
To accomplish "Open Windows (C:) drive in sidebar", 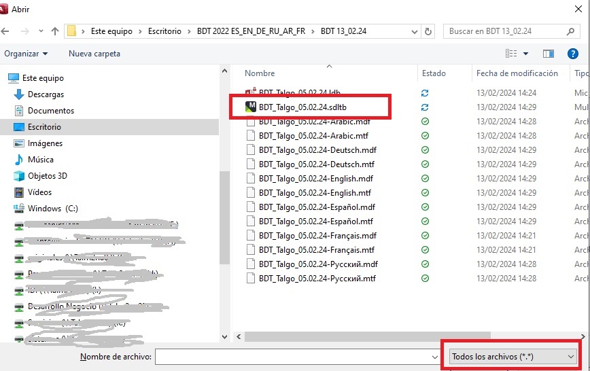I will [53, 209].
